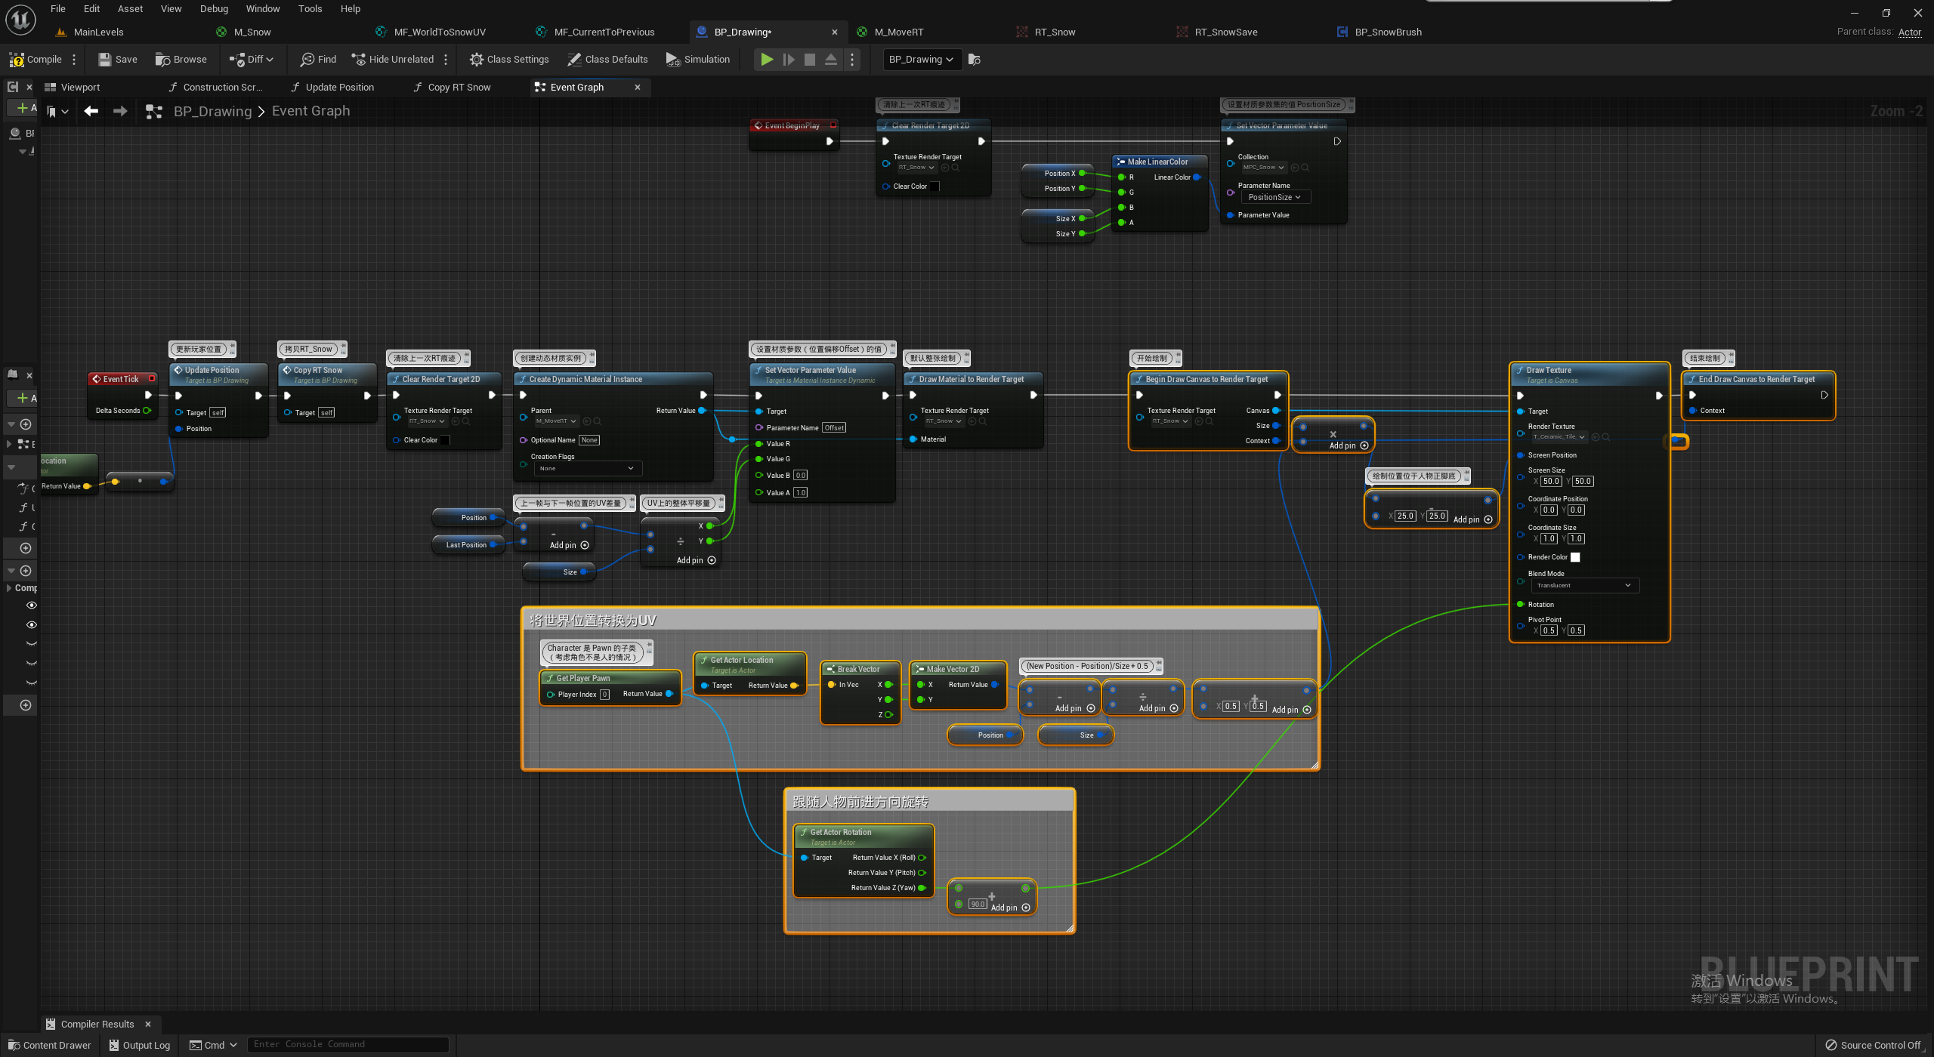Expand Blend Mode Translucent dropdown
Screen dimensions: 1934x1057
pos(1584,585)
